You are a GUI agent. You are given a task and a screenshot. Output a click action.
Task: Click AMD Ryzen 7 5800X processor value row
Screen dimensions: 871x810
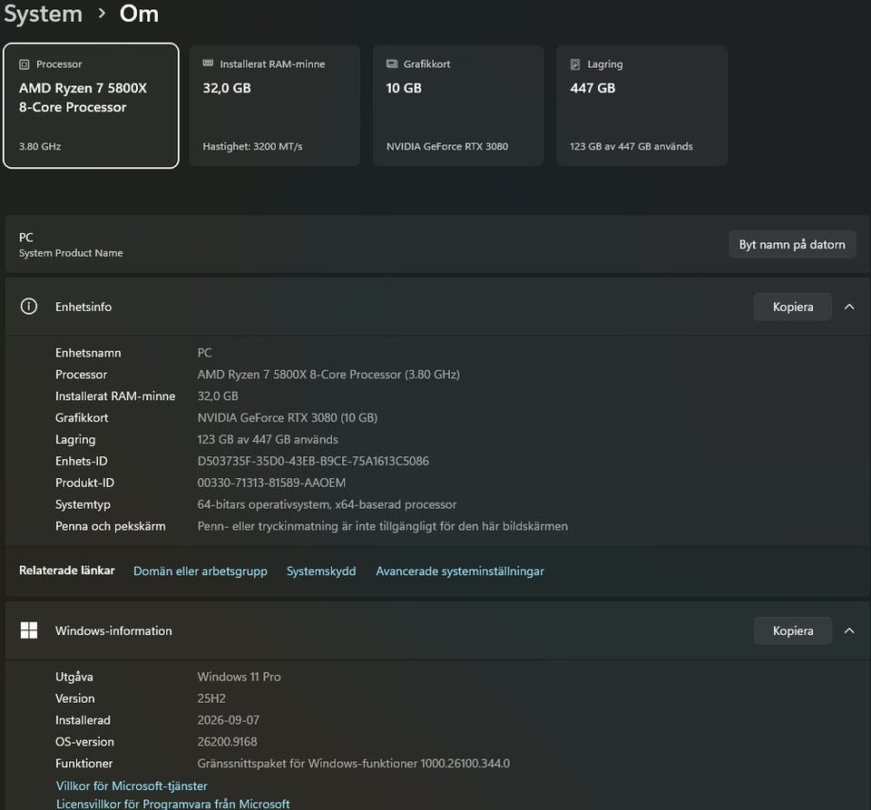[328, 375]
